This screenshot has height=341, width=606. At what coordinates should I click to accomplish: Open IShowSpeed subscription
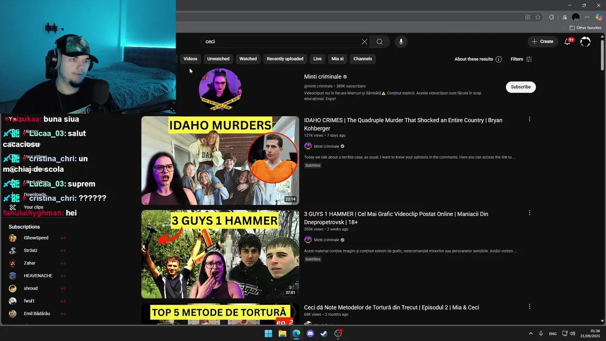pyautogui.click(x=36, y=238)
